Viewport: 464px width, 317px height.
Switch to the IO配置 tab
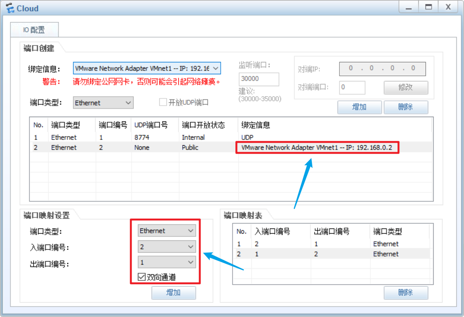pyautogui.click(x=34, y=29)
